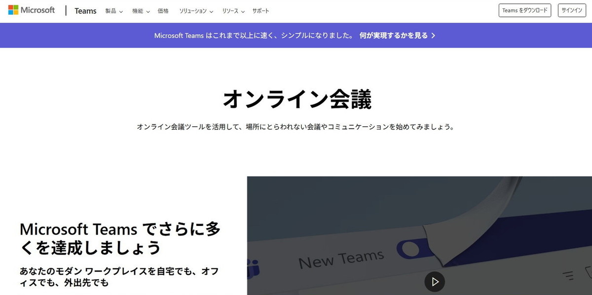This screenshot has width=592, height=295.
Task: Expand the 製品 dropdown menu
Action: (x=114, y=11)
